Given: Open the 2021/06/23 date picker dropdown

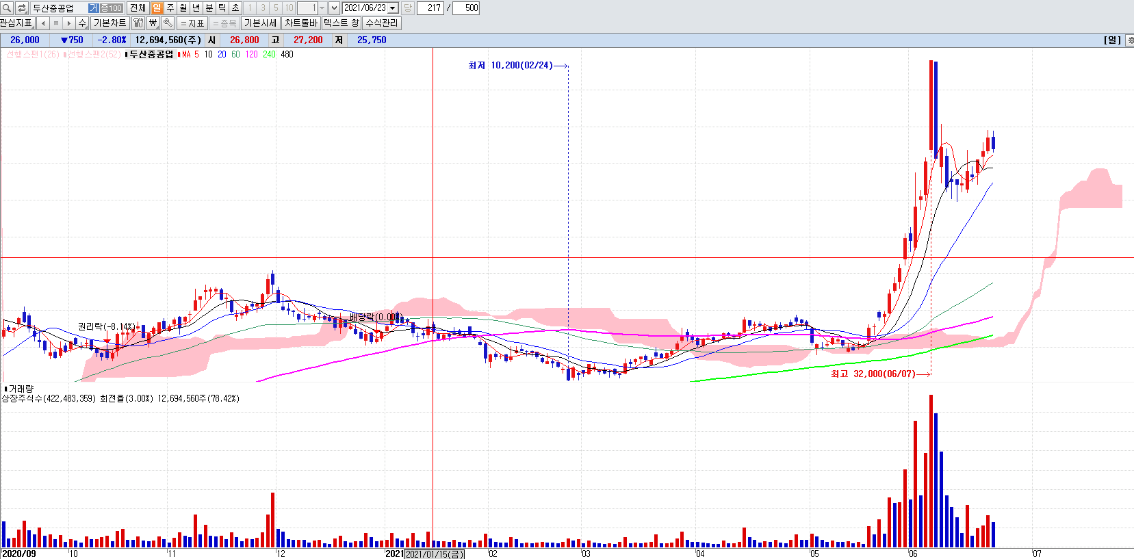Looking at the screenshot, I should 393,8.
